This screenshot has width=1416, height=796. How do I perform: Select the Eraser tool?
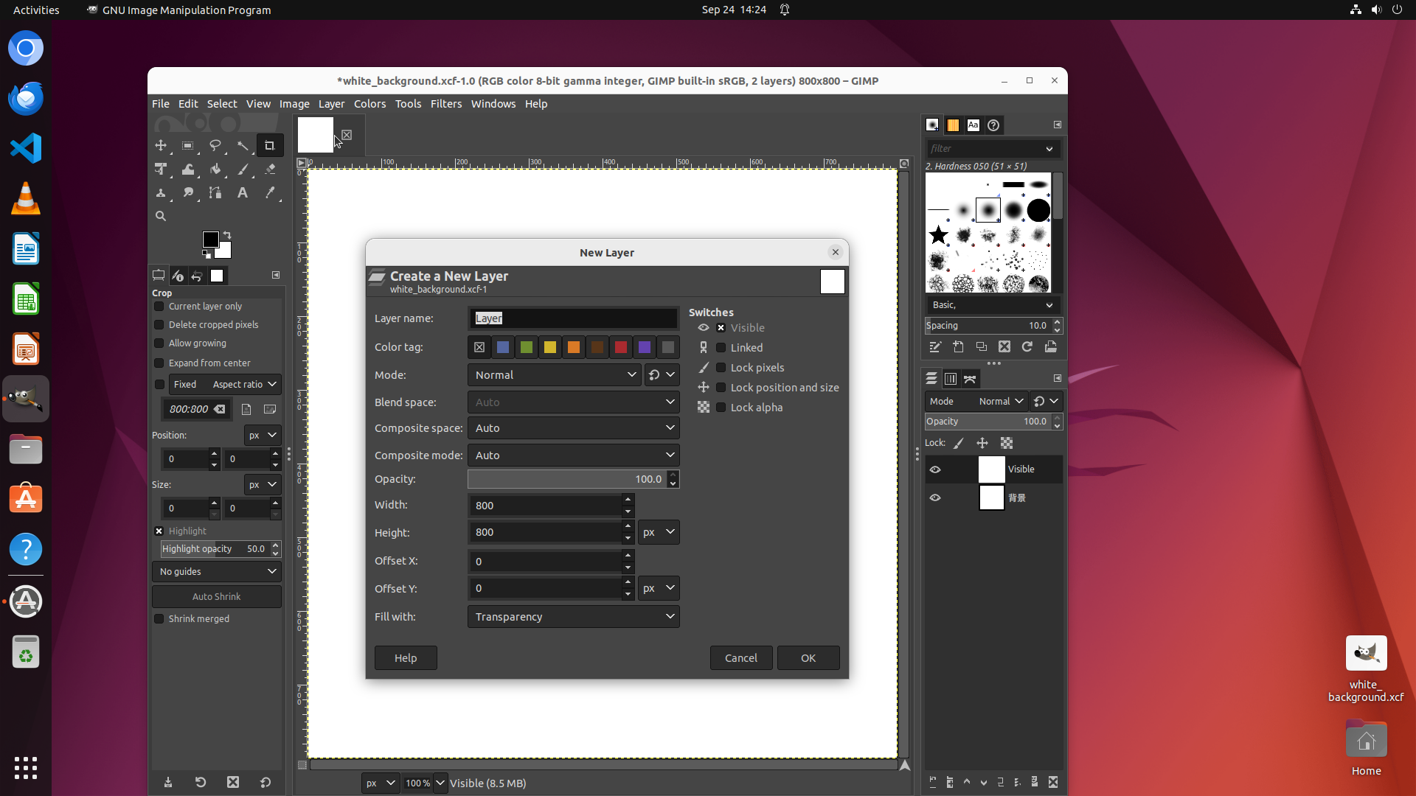pos(270,170)
